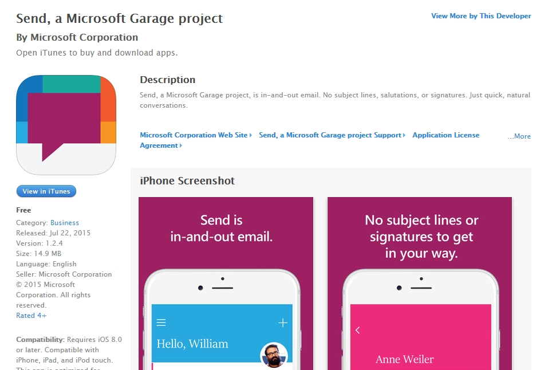
Task: Open the Microsoft Corporation Web Site link
Action: tap(194, 135)
